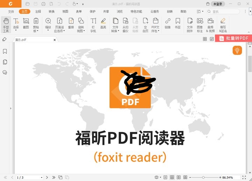
Task: Select the Highlight (高亮) tool
Action: coord(103,23)
